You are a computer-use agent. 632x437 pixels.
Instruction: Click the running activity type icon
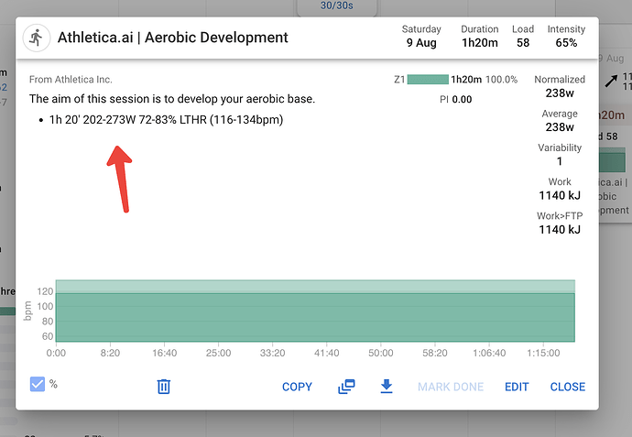click(x=37, y=38)
